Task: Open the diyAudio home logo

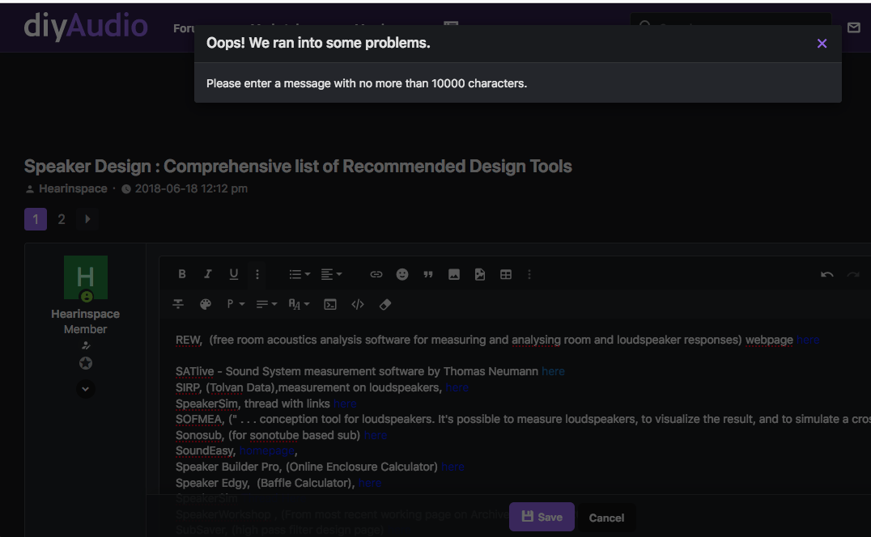Action: coord(86,27)
